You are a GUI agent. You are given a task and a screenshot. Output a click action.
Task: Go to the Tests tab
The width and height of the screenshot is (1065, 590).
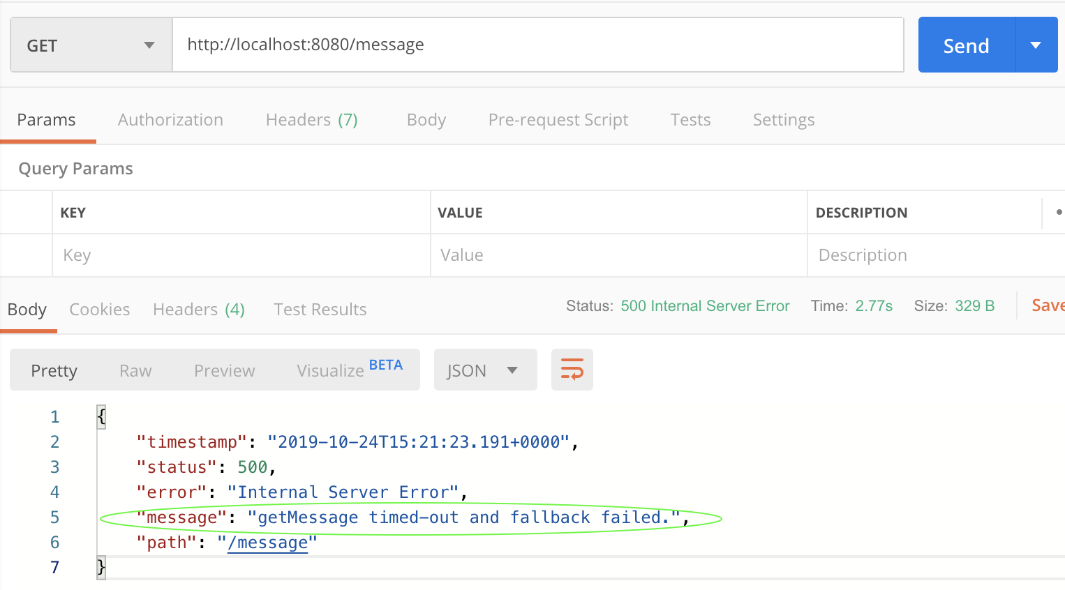[x=690, y=120]
